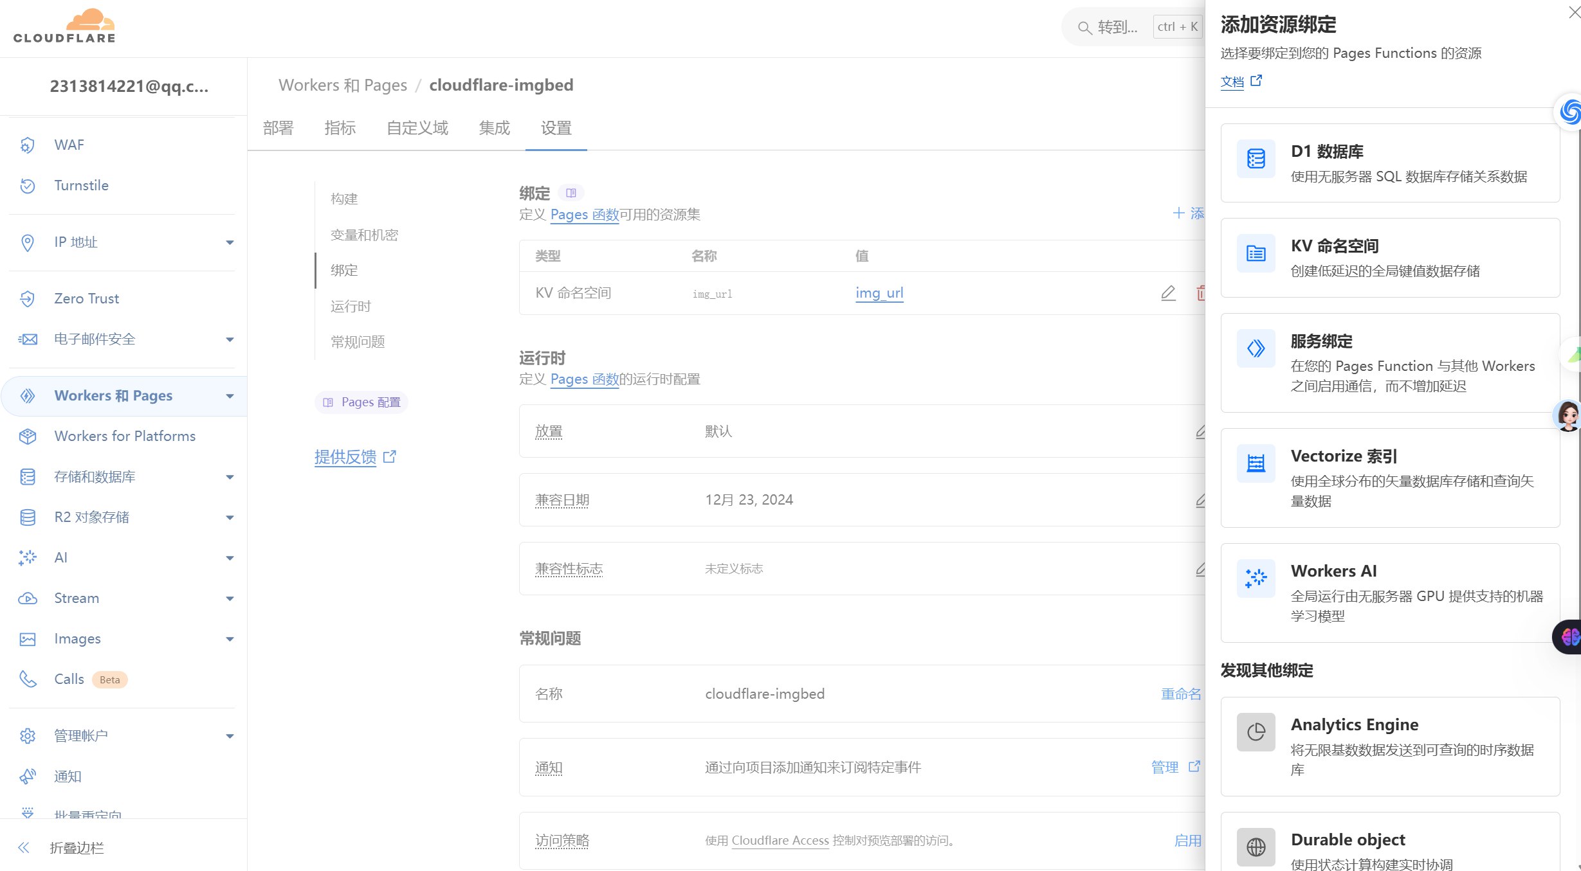
Task: Open the 通知 megaphone icon
Action: pos(27,777)
